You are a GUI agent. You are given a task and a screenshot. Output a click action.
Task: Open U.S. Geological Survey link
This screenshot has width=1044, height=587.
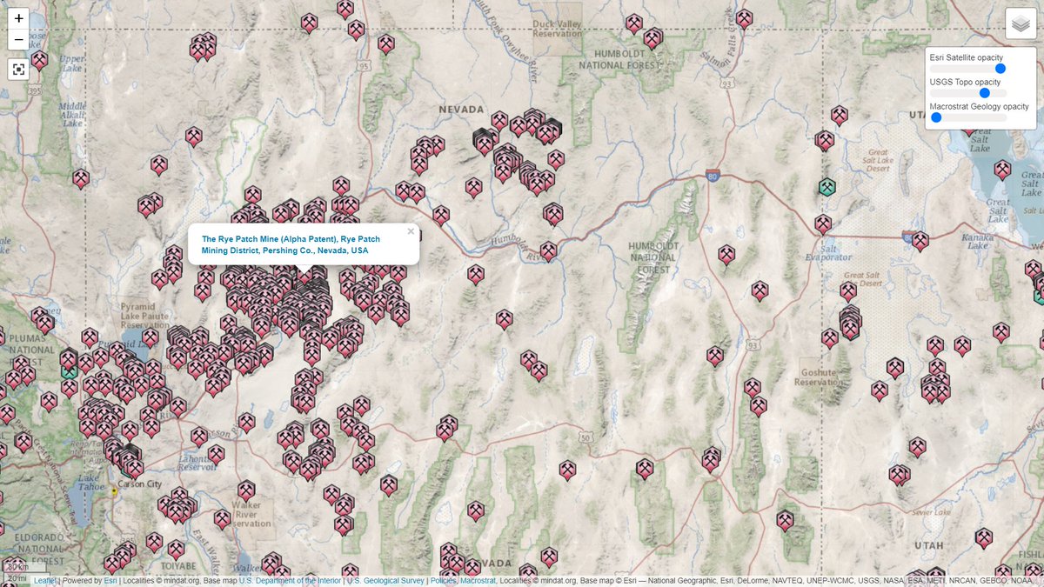(387, 580)
